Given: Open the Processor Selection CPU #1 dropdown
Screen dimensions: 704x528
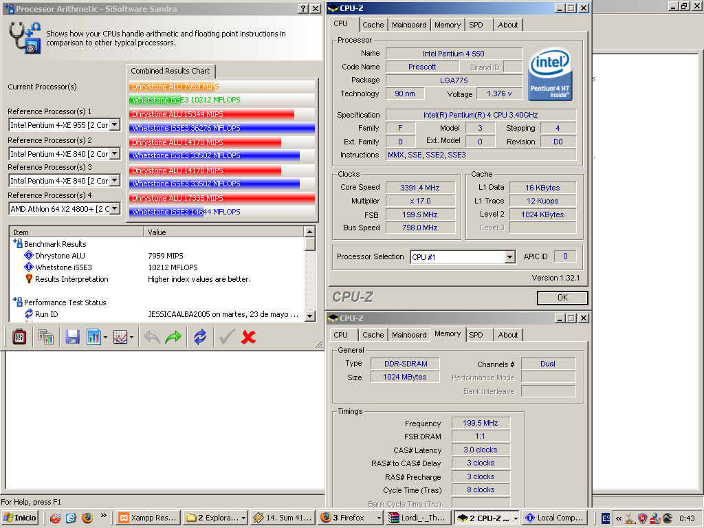Looking at the screenshot, I should point(509,257).
